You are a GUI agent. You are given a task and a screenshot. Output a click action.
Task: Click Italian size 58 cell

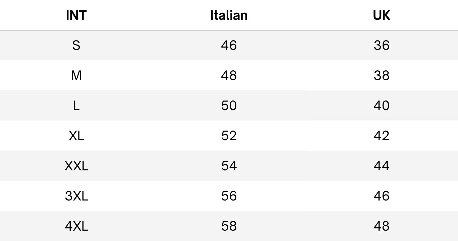pos(229,226)
